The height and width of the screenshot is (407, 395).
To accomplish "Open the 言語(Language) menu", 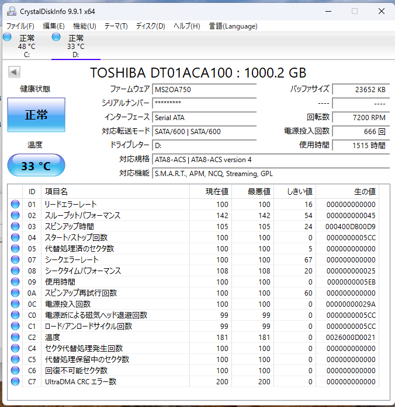I will [233, 26].
